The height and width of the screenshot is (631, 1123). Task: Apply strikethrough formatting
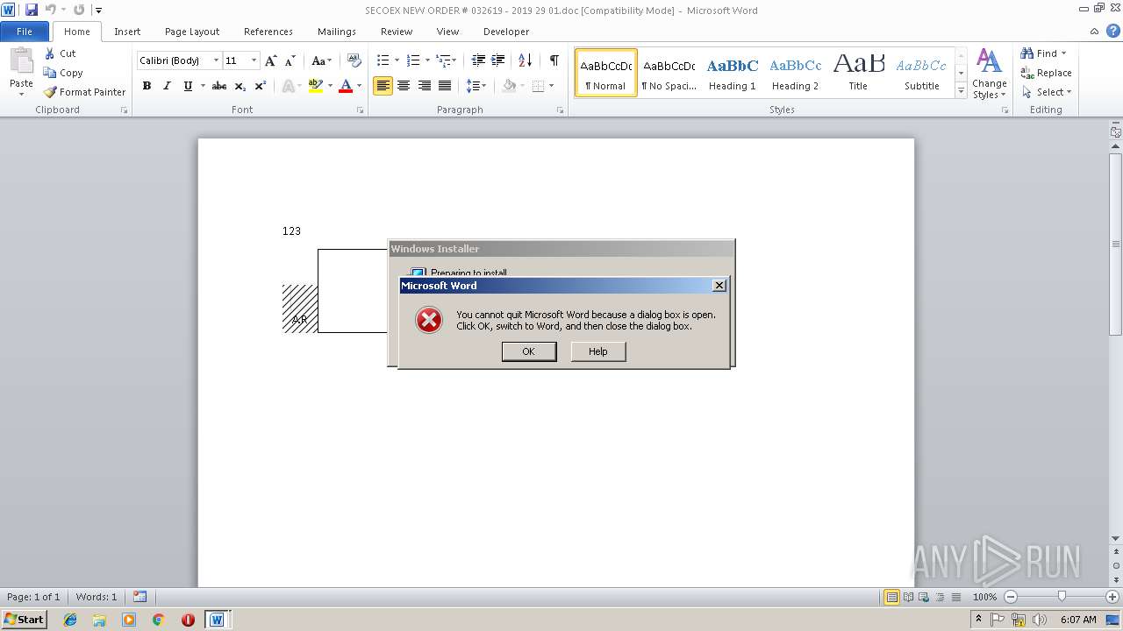click(219, 86)
